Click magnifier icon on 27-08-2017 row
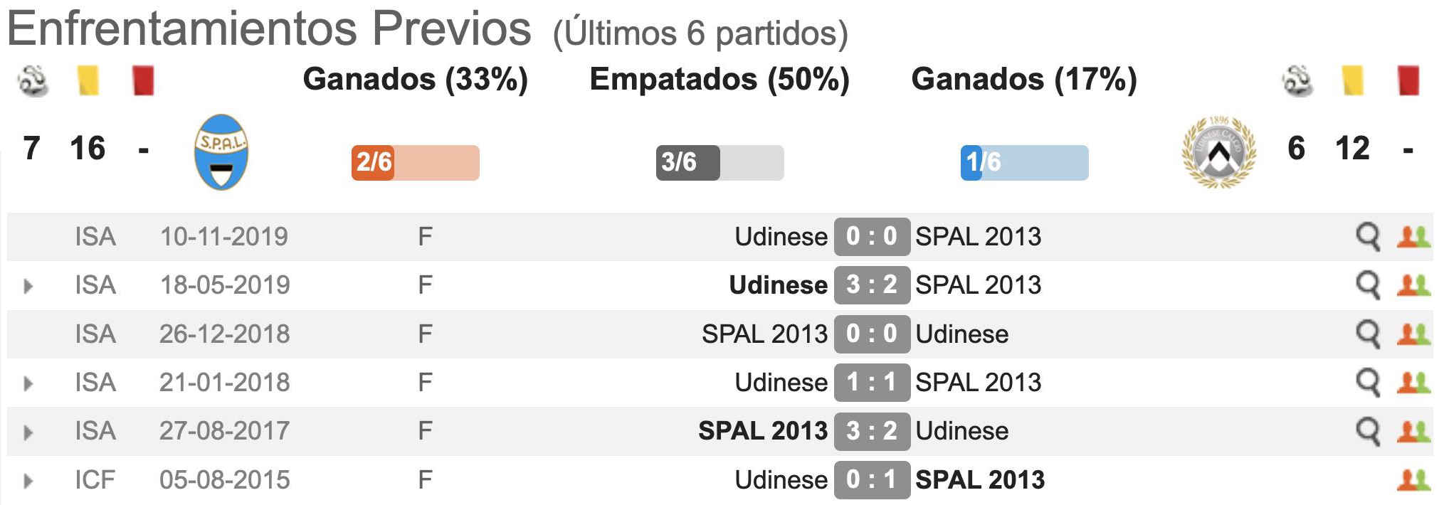The image size is (1439, 505). 1367,431
